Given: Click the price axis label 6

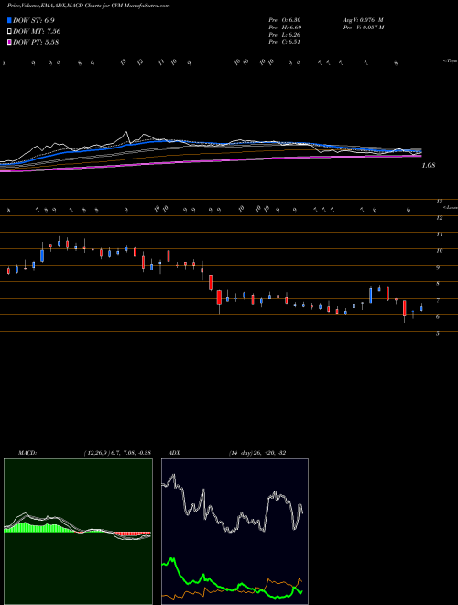Looking at the screenshot, I should tap(438, 317).
